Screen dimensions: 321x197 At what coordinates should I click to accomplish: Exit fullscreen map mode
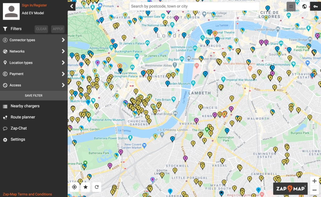tap(291, 7)
